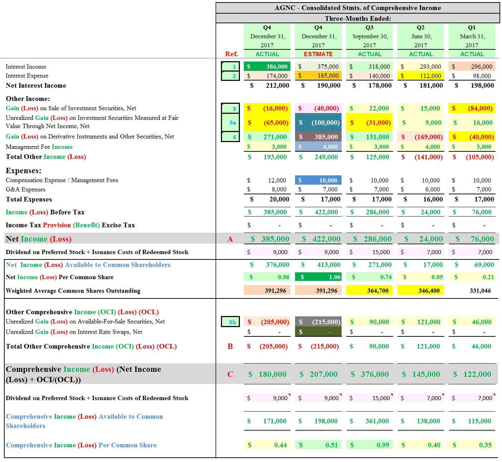Screen dimensions: 502x462
Task: Select Ref. cell number 4
Action: [x=230, y=137]
